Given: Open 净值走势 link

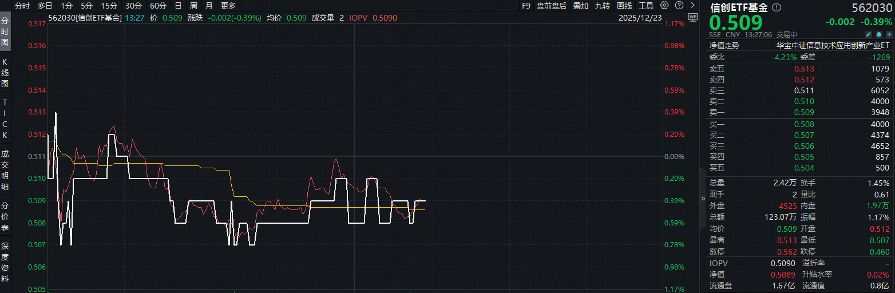Looking at the screenshot, I should coord(724,45).
